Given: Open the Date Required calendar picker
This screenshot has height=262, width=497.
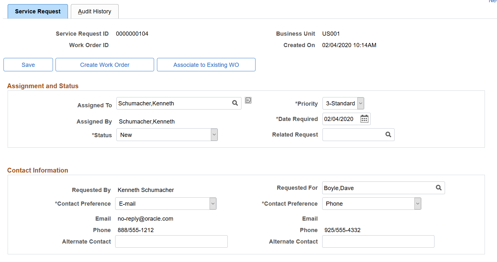Looking at the screenshot, I should (x=365, y=119).
